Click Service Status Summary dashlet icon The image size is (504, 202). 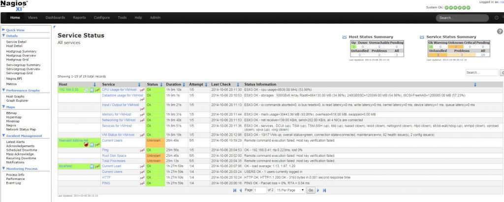pos(422,37)
